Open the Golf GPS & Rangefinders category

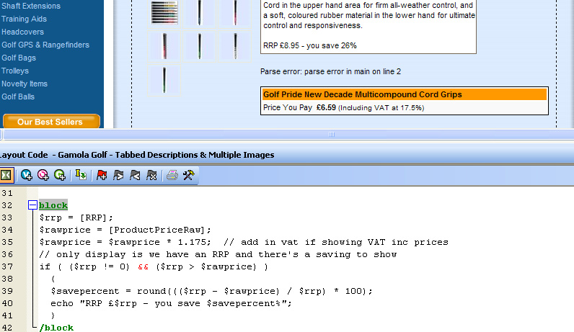point(45,45)
